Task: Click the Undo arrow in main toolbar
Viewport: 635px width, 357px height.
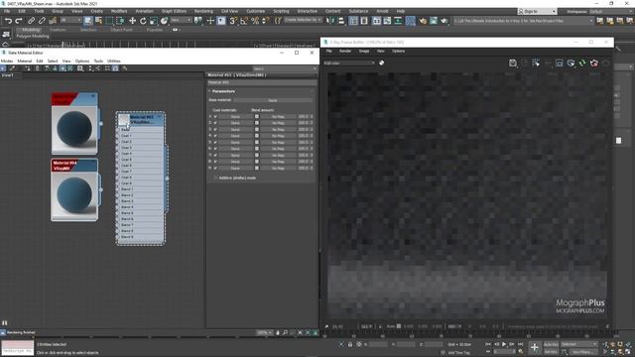Action: (8, 21)
